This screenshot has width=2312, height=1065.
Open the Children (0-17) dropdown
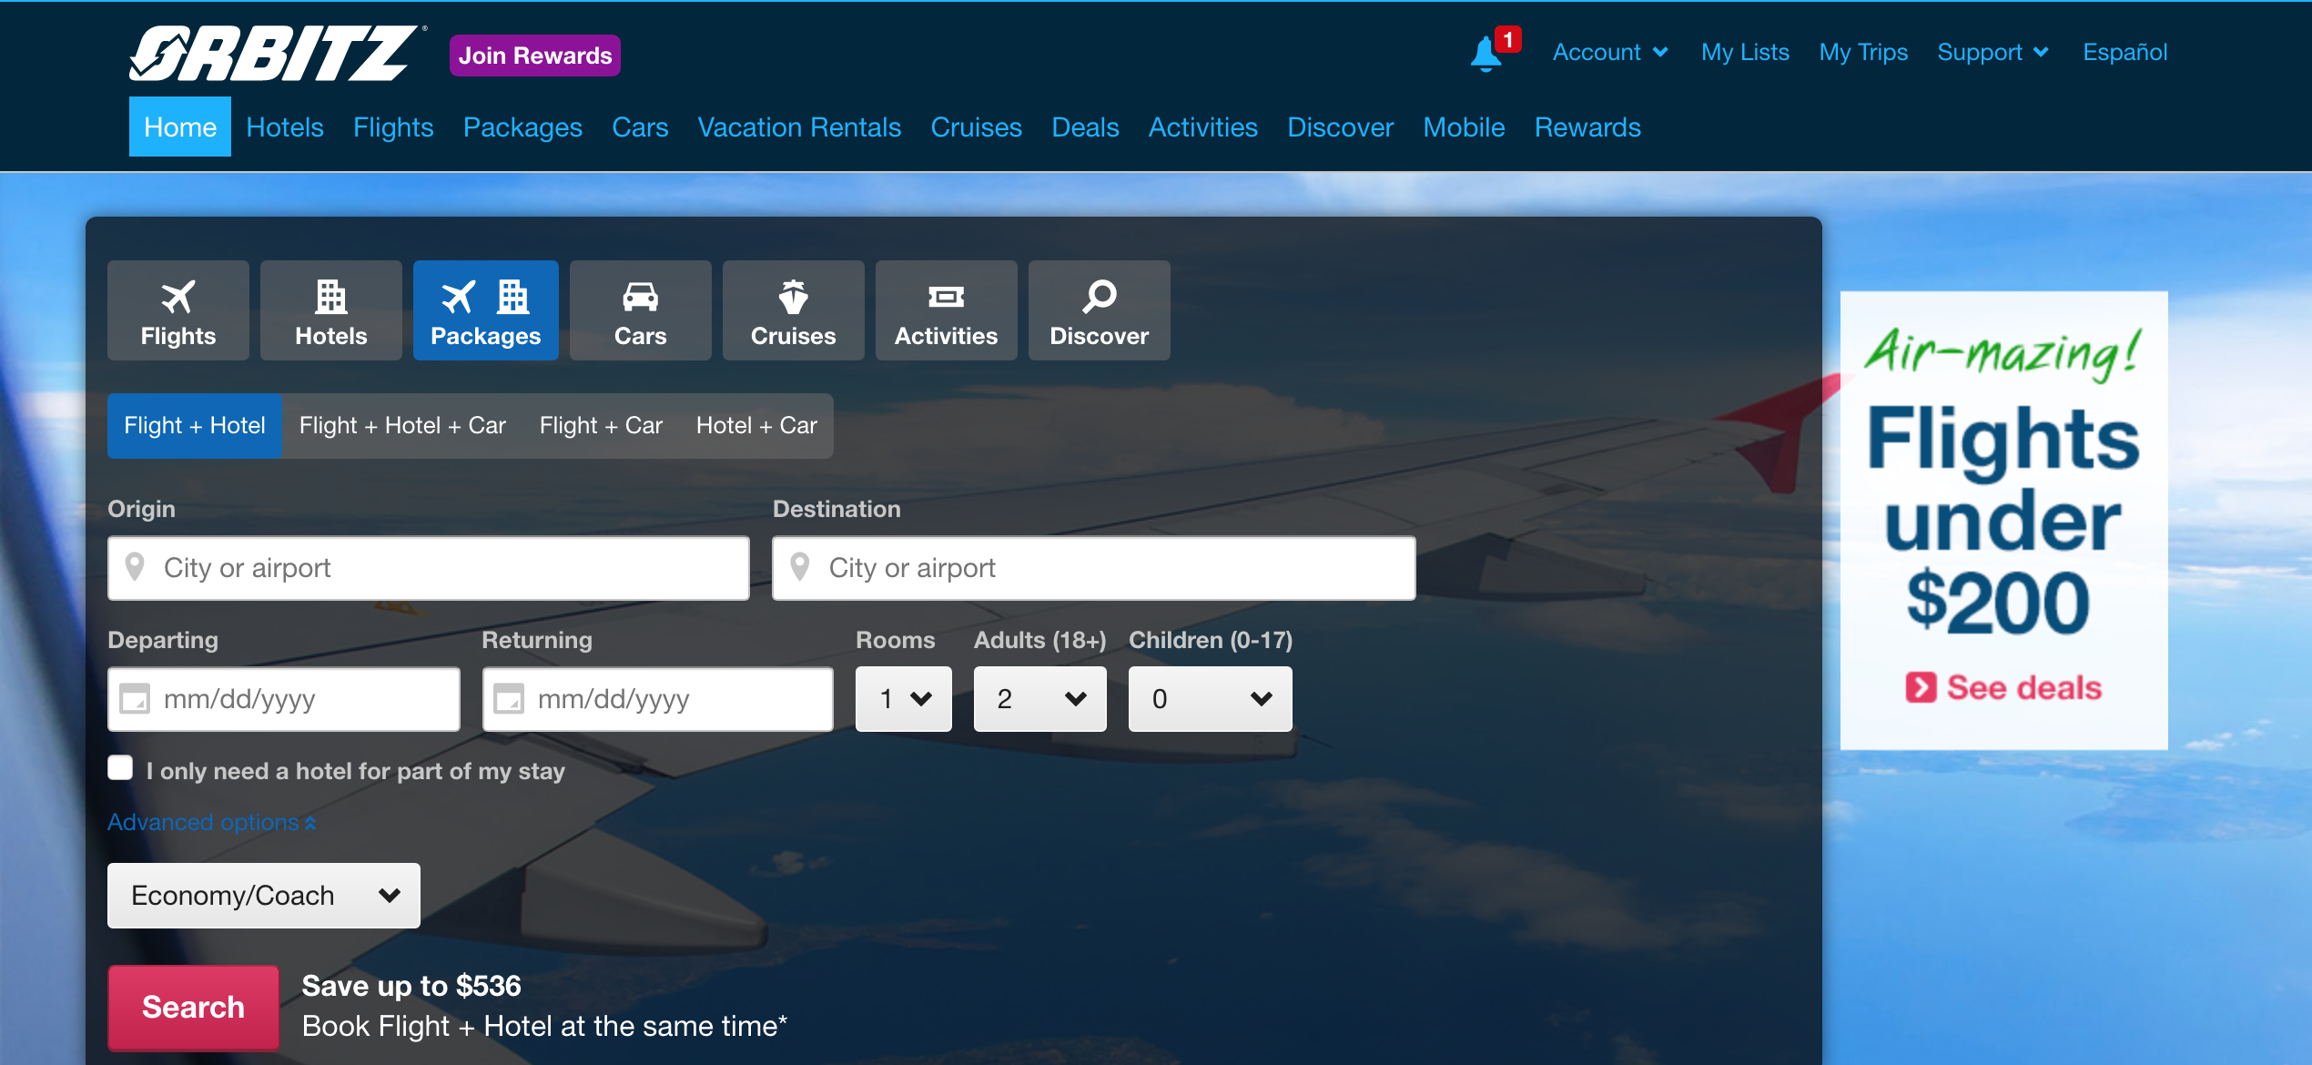coord(1211,699)
